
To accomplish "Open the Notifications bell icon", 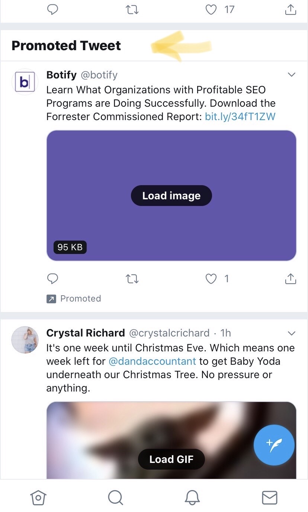I will point(192,497).
